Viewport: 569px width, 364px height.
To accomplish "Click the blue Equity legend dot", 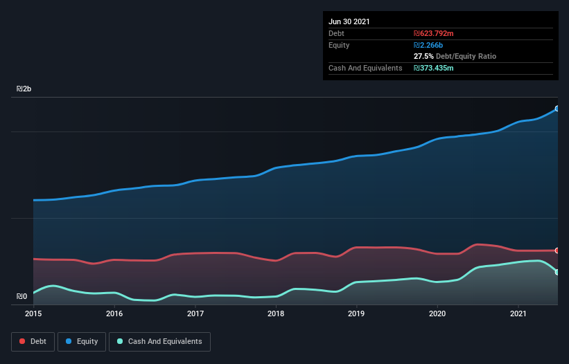I will [x=69, y=341].
